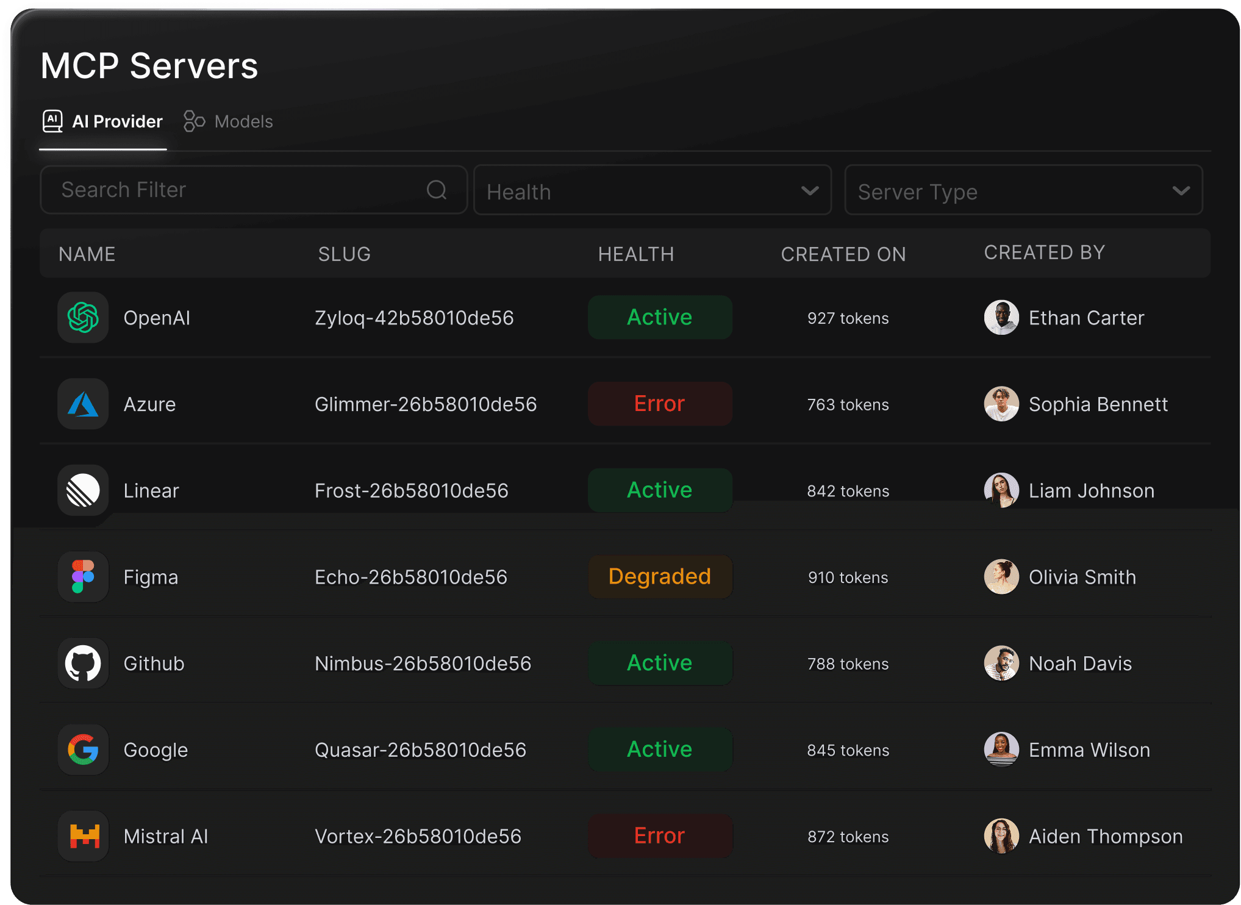Image resolution: width=1241 pixels, height=905 pixels.
Task: Click Ethan Carter's avatar thumbnail
Action: coord(1001,318)
